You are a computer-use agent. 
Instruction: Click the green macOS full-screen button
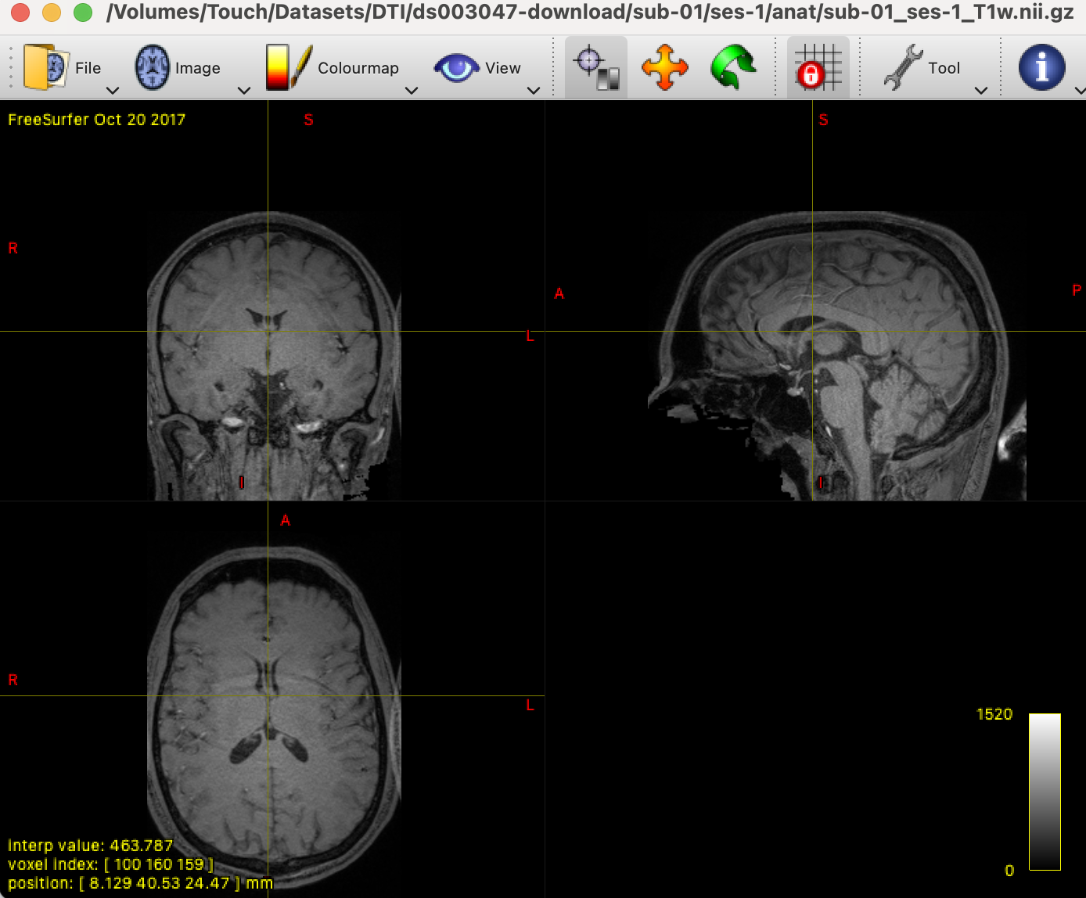(x=83, y=13)
